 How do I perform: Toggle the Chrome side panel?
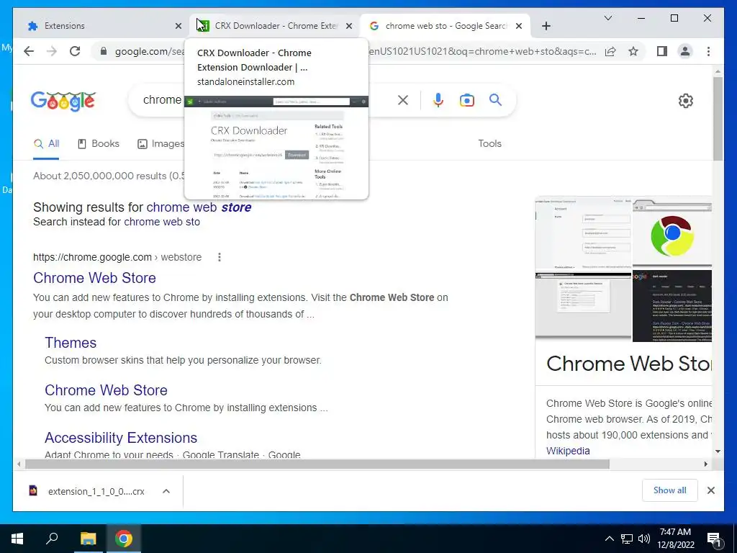click(x=662, y=51)
